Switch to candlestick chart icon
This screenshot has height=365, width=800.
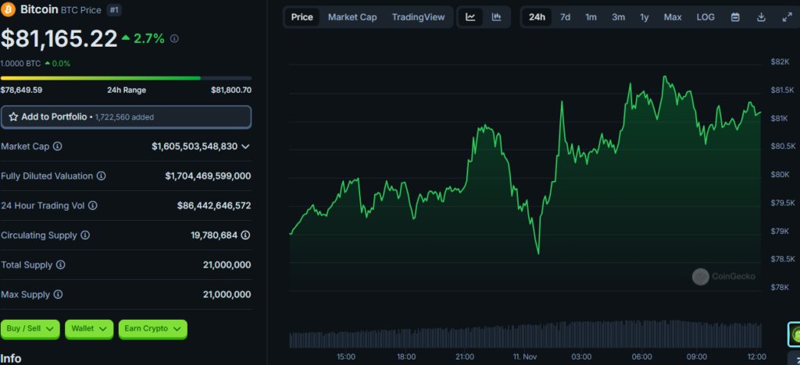tap(496, 17)
